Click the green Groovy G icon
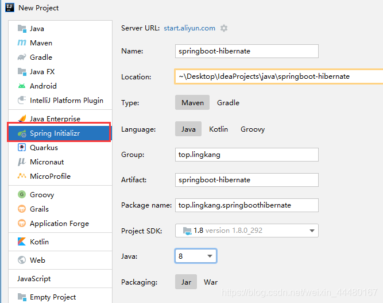 point(22,194)
